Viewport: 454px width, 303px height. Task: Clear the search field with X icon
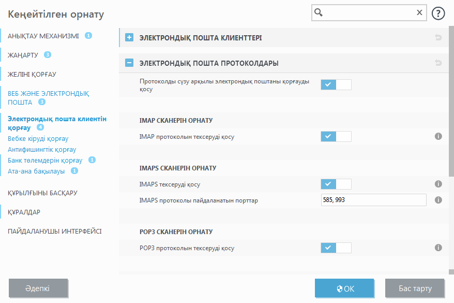tap(419, 13)
